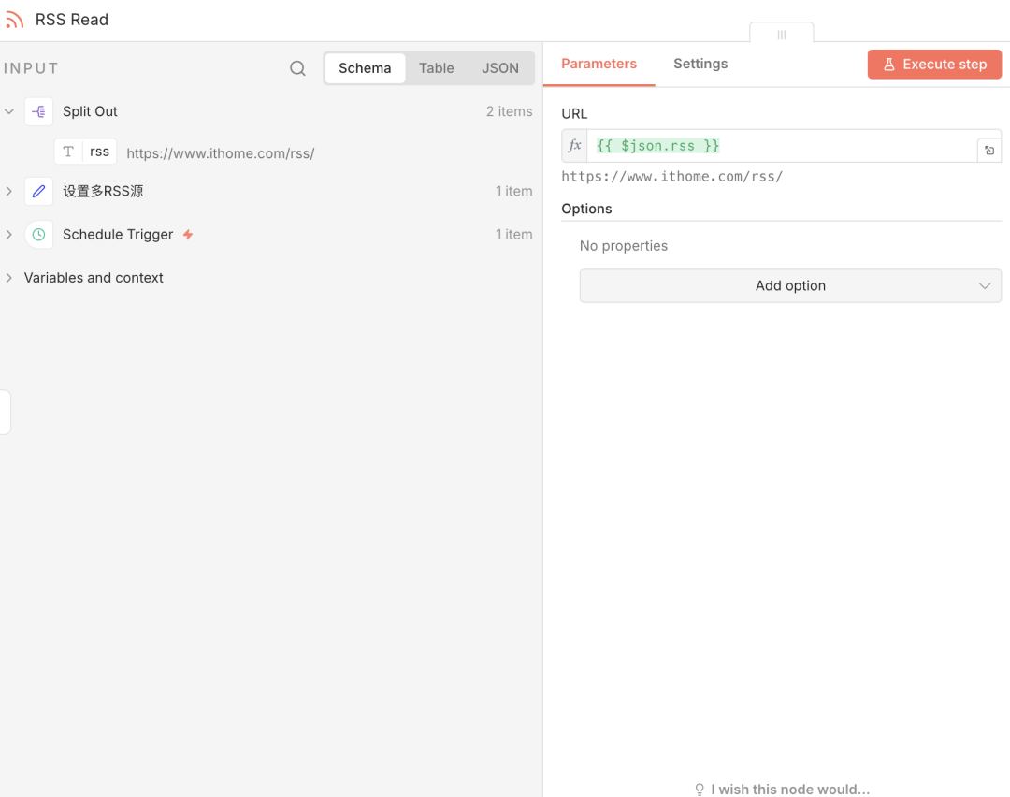Click the Split Out node icon
The height and width of the screenshot is (797, 1010).
click(x=38, y=111)
